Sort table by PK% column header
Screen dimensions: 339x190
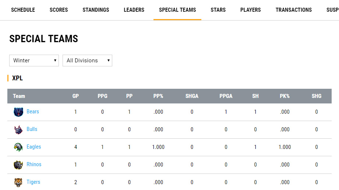(285, 96)
